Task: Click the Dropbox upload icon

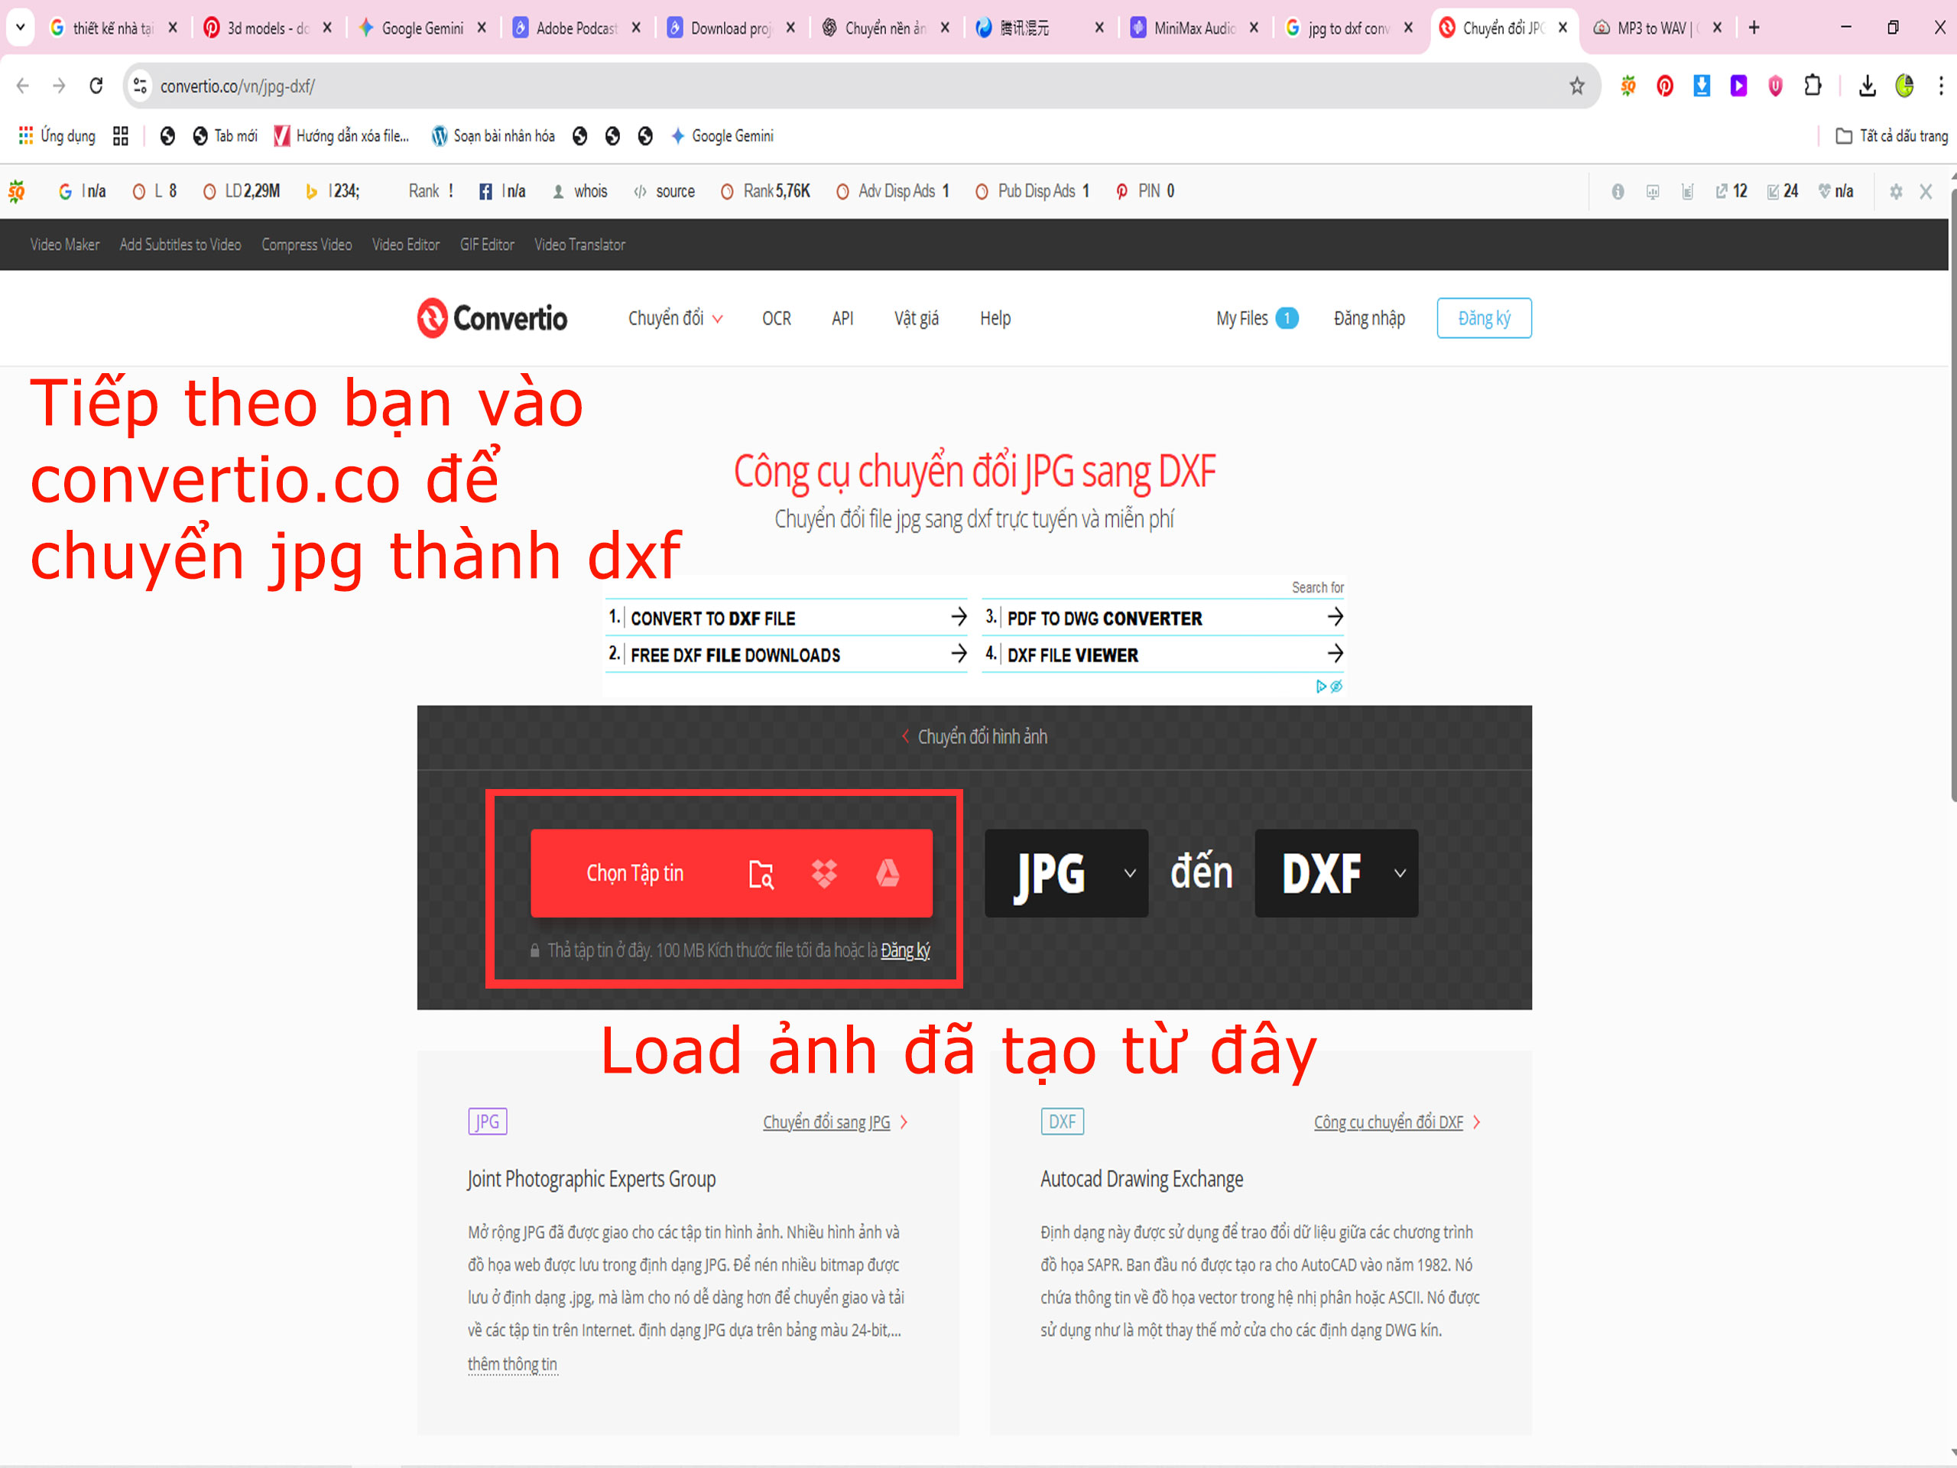Action: [x=823, y=873]
